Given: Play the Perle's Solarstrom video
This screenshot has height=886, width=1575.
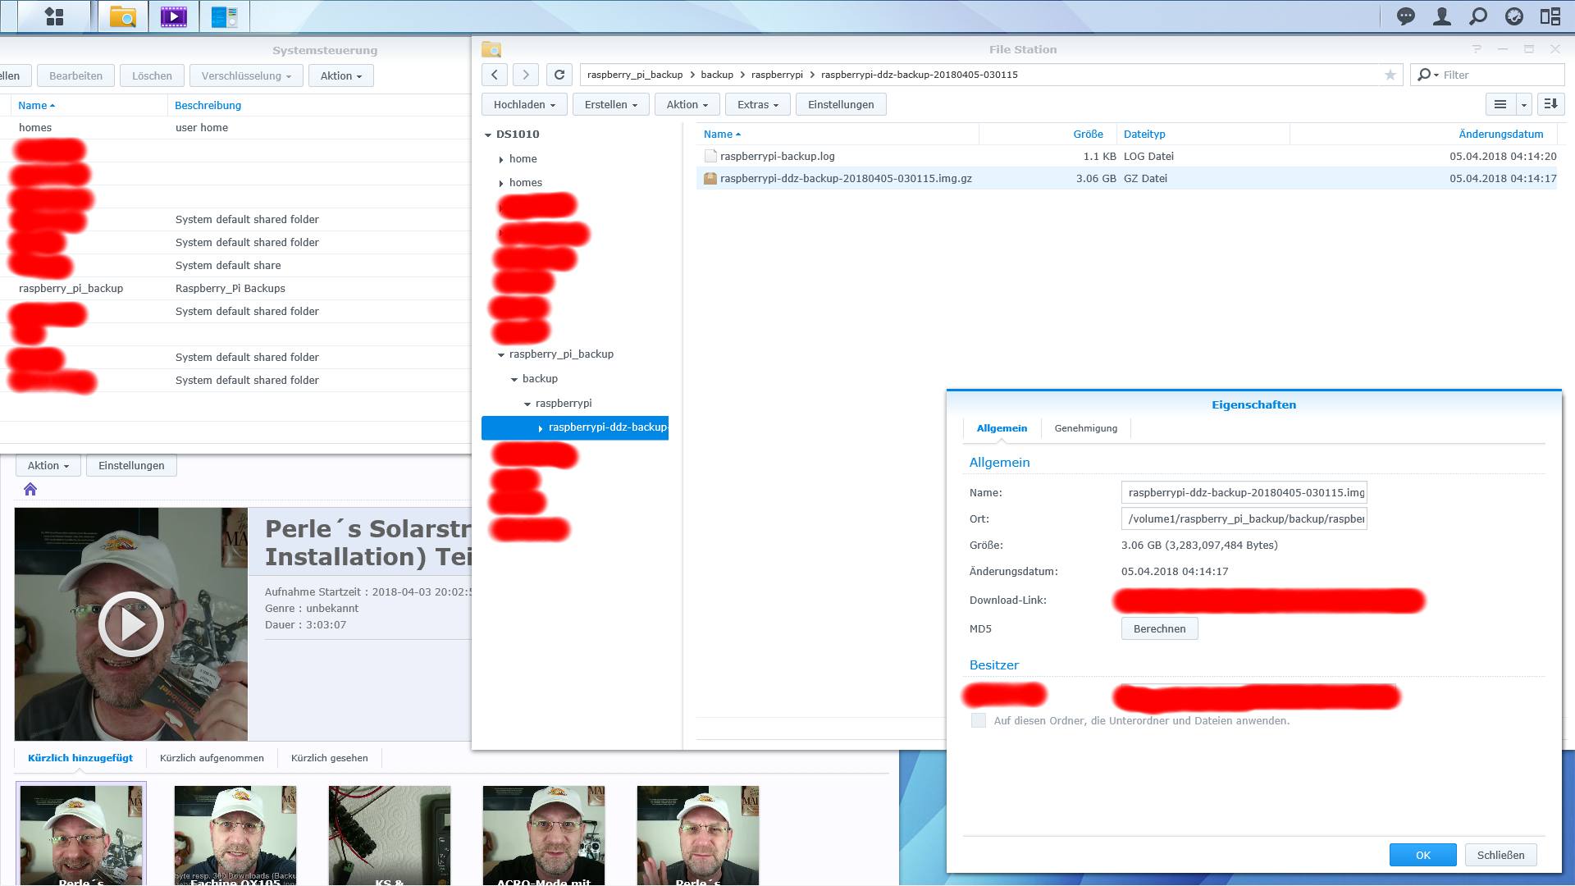Looking at the screenshot, I should coord(131,624).
